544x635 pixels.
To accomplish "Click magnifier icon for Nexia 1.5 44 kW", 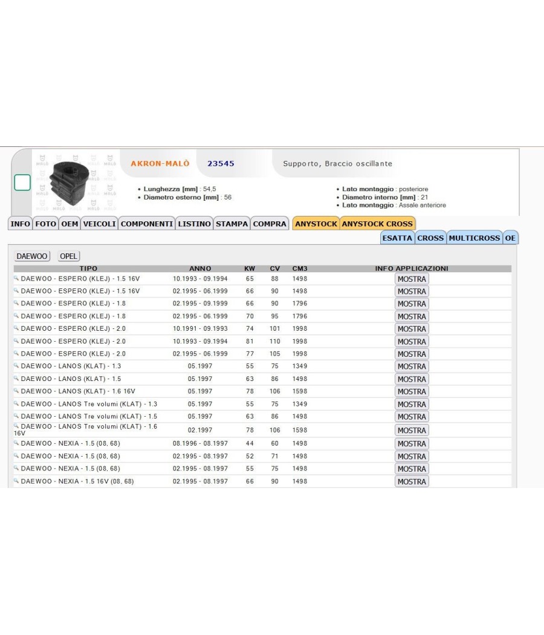I will point(16,443).
